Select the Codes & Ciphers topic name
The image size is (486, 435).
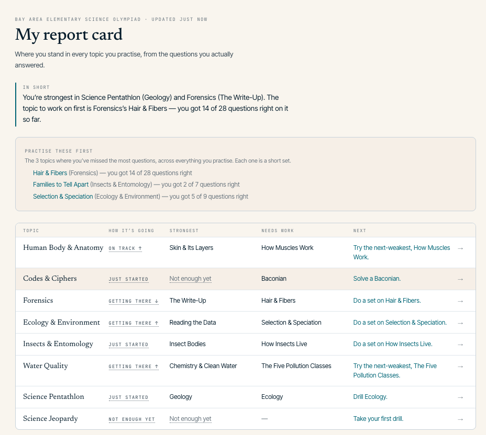(50, 278)
